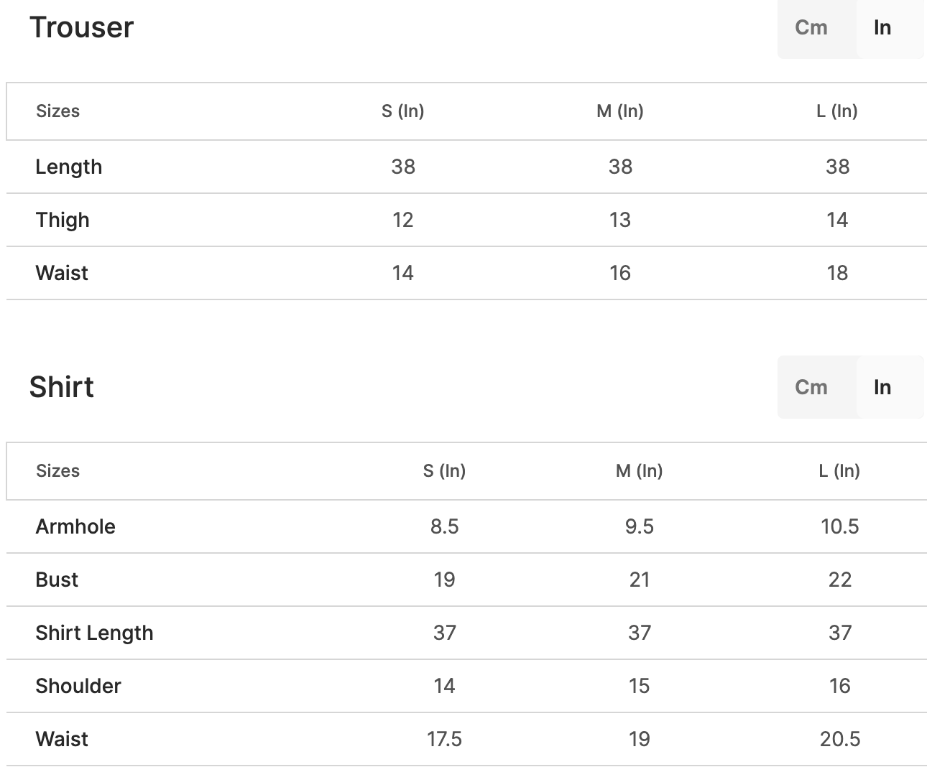The image size is (927, 767).
Task: Select the Trouser Length row label
Action: (x=69, y=167)
